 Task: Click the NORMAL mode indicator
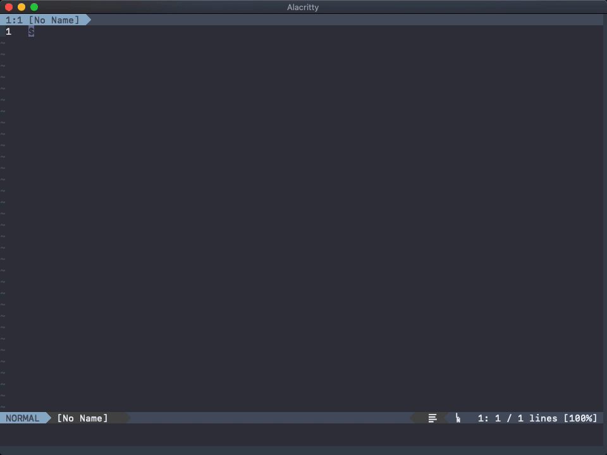click(x=23, y=418)
